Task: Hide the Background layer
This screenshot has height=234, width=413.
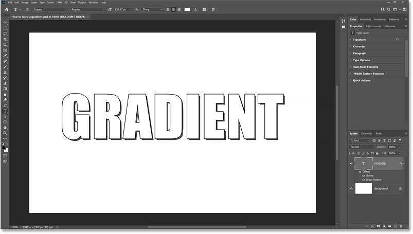Action: tap(351, 189)
